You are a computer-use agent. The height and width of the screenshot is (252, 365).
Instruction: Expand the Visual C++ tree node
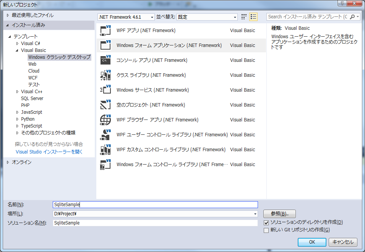[x=17, y=91]
